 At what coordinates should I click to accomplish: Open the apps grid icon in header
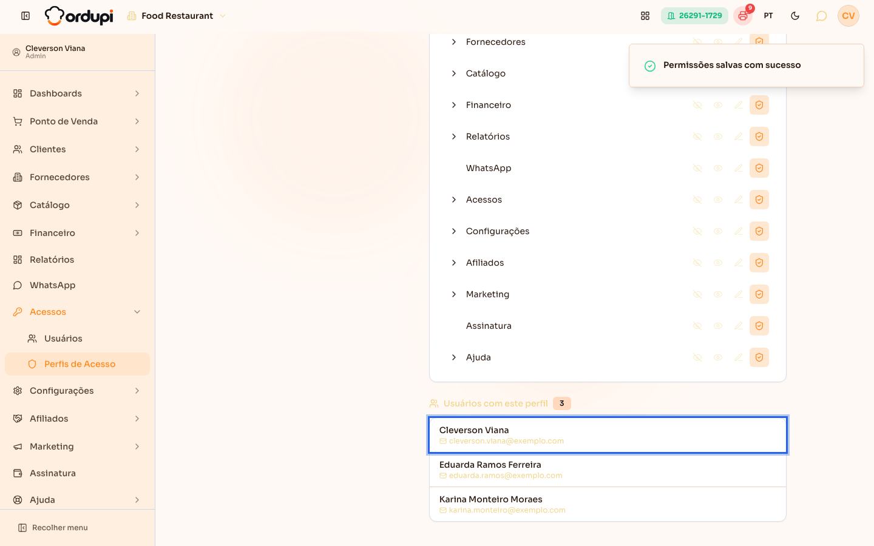645,16
